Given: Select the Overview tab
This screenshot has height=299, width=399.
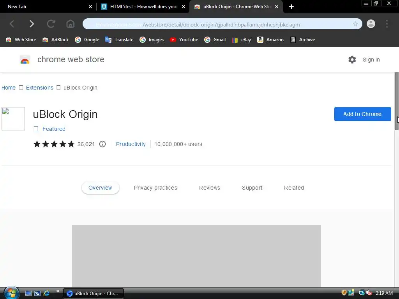Looking at the screenshot, I should pyautogui.click(x=100, y=188).
